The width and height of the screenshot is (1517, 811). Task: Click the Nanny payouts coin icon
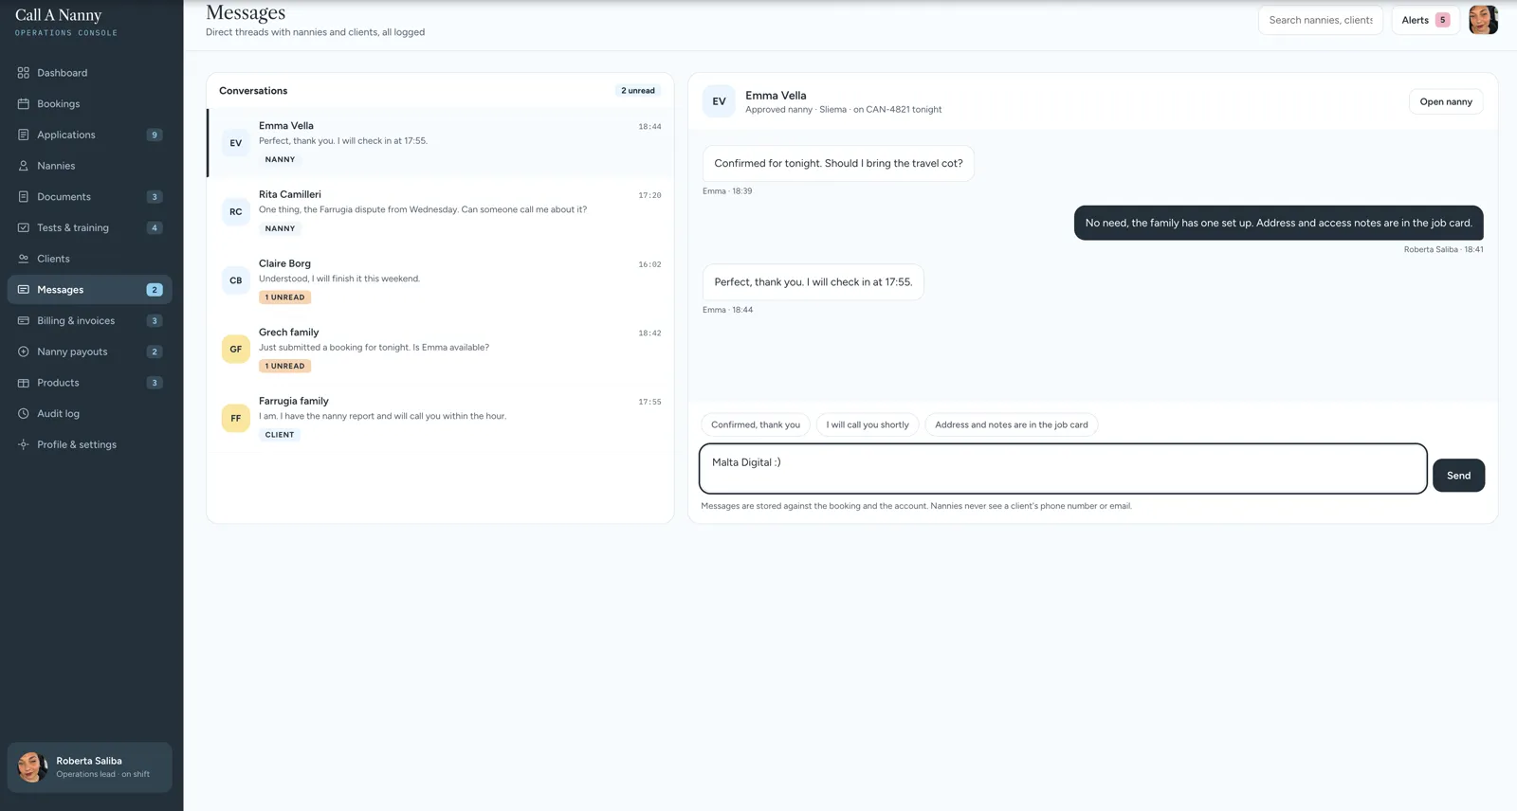tap(24, 351)
